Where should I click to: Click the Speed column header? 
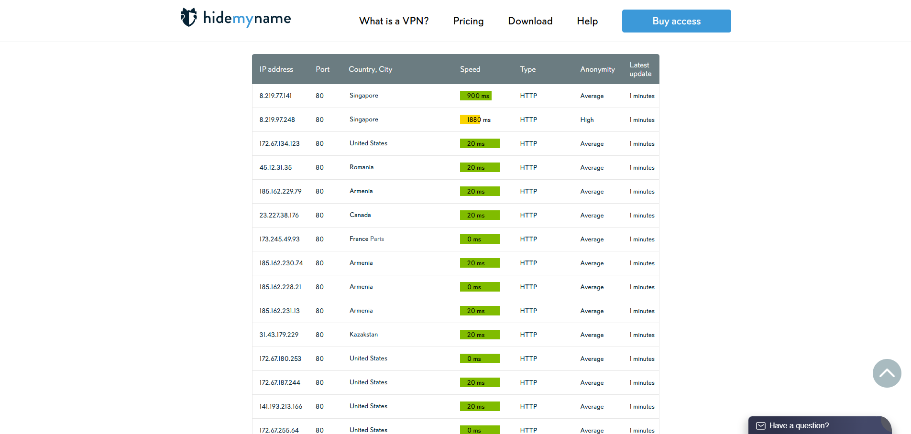click(x=470, y=69)
